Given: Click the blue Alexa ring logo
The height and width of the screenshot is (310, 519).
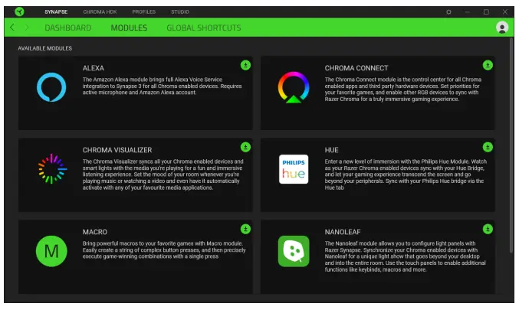Looking at the screenshot, I should [51, 87].
